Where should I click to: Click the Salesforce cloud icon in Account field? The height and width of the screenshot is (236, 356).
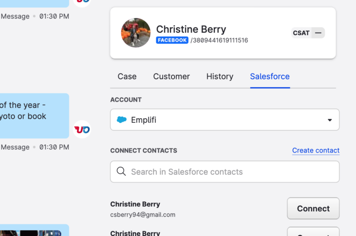[122, 120]
